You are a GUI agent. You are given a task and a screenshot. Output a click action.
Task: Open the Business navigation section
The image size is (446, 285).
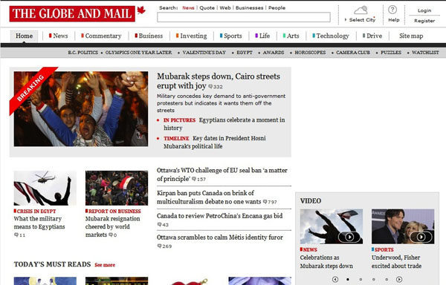tap(149, 36)
